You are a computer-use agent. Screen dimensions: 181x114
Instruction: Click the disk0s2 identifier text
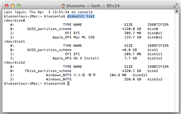(x=155, y=37)
